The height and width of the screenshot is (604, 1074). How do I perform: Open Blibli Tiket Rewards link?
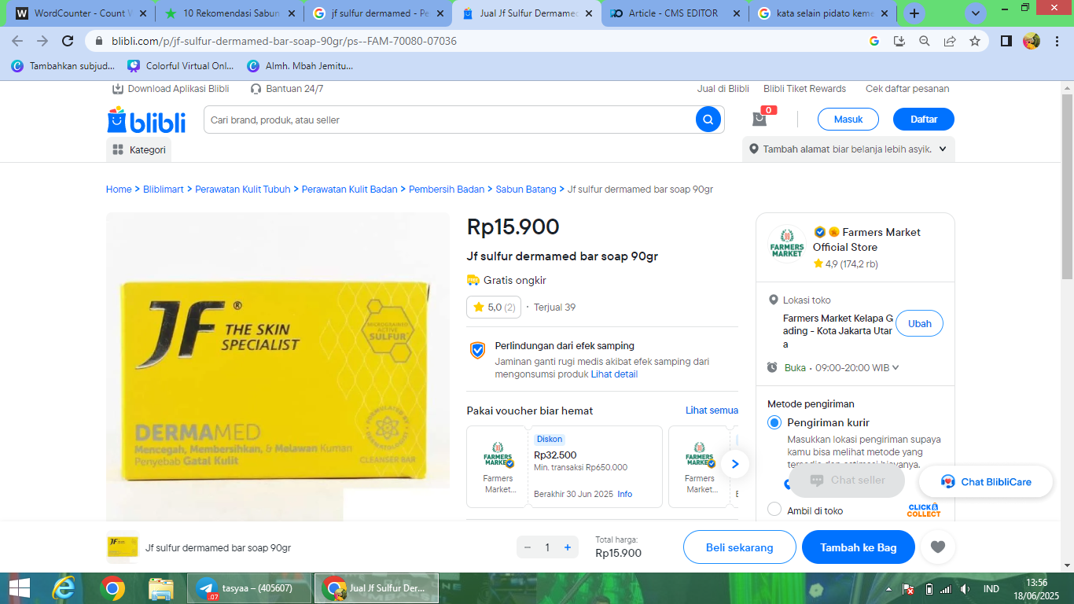point(804,89)
